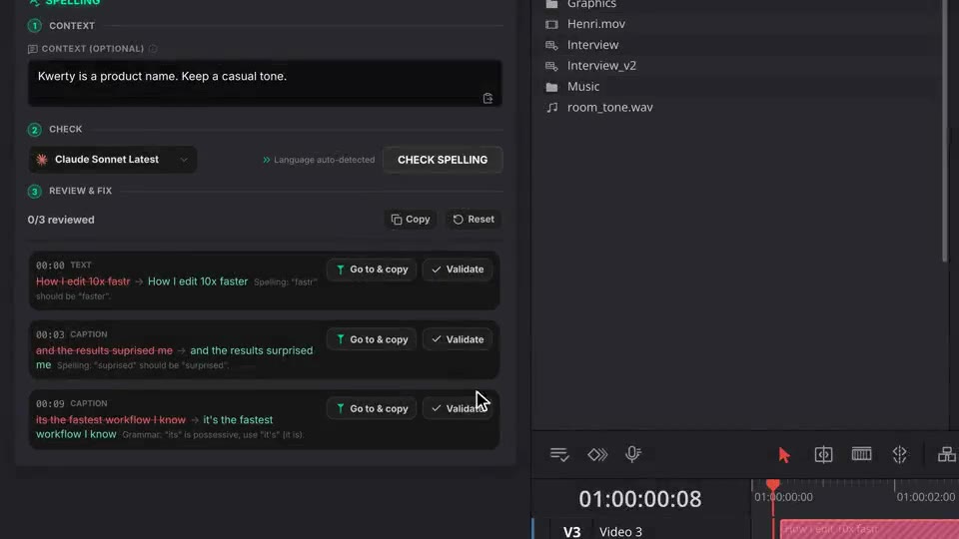Click the 00:09 timestamp of third correction

(50, 404)
